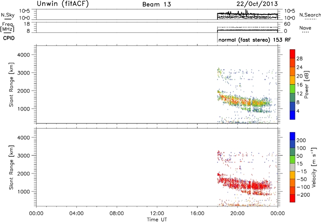Image resolution: width=321 pixels, height=222 pixels.
Task: Select the "Beam 13" heading
Action: click(156, 4)
